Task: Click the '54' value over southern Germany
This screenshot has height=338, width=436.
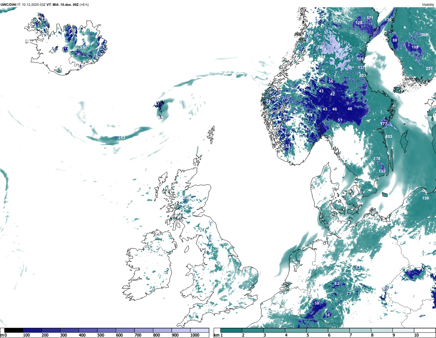Action: tap(327, 315)
